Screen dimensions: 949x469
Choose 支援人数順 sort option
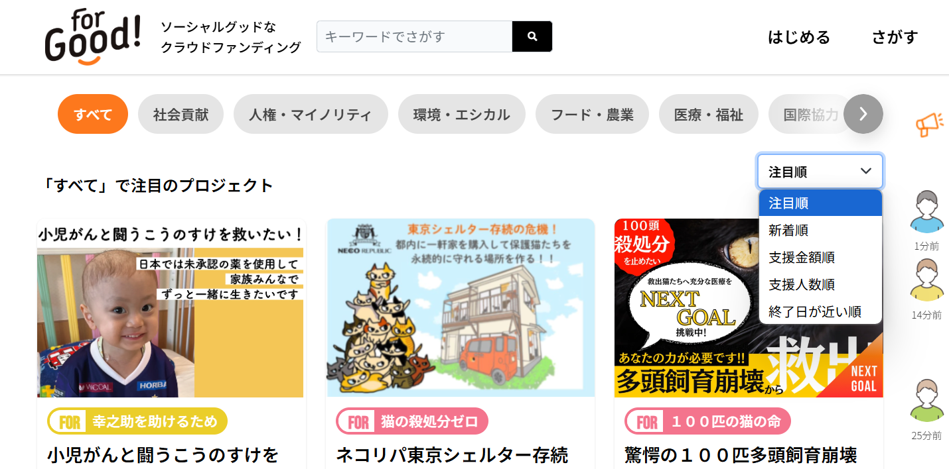(820, 284)
